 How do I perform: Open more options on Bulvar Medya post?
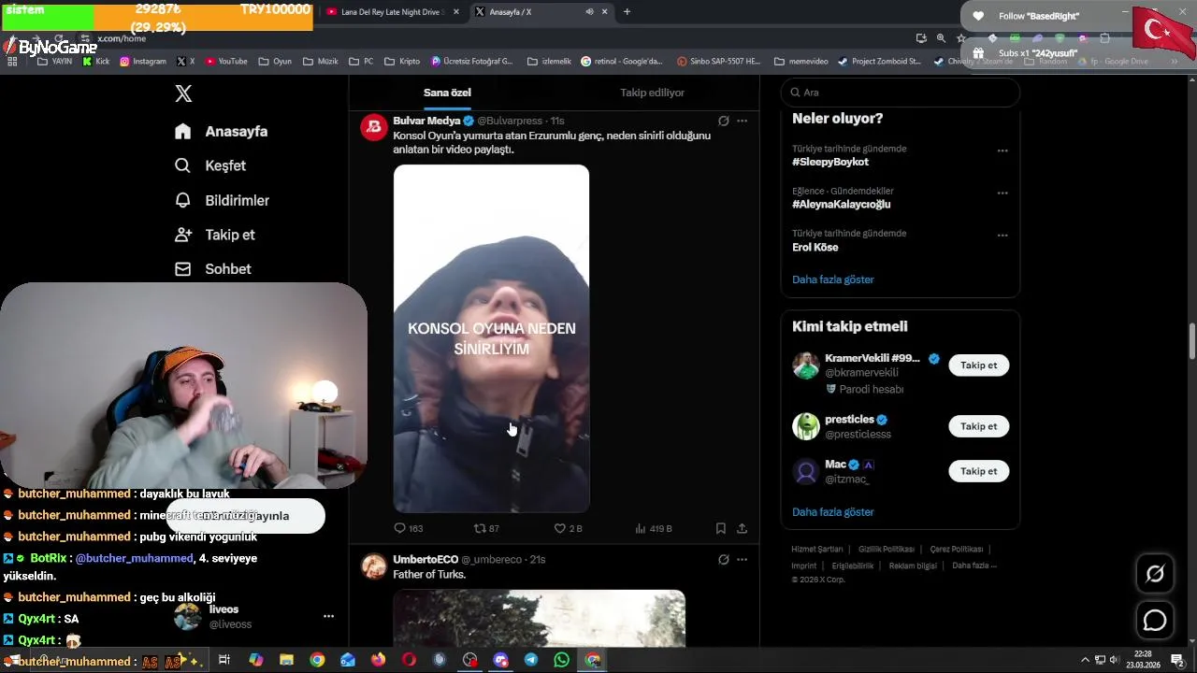point(742,121)
